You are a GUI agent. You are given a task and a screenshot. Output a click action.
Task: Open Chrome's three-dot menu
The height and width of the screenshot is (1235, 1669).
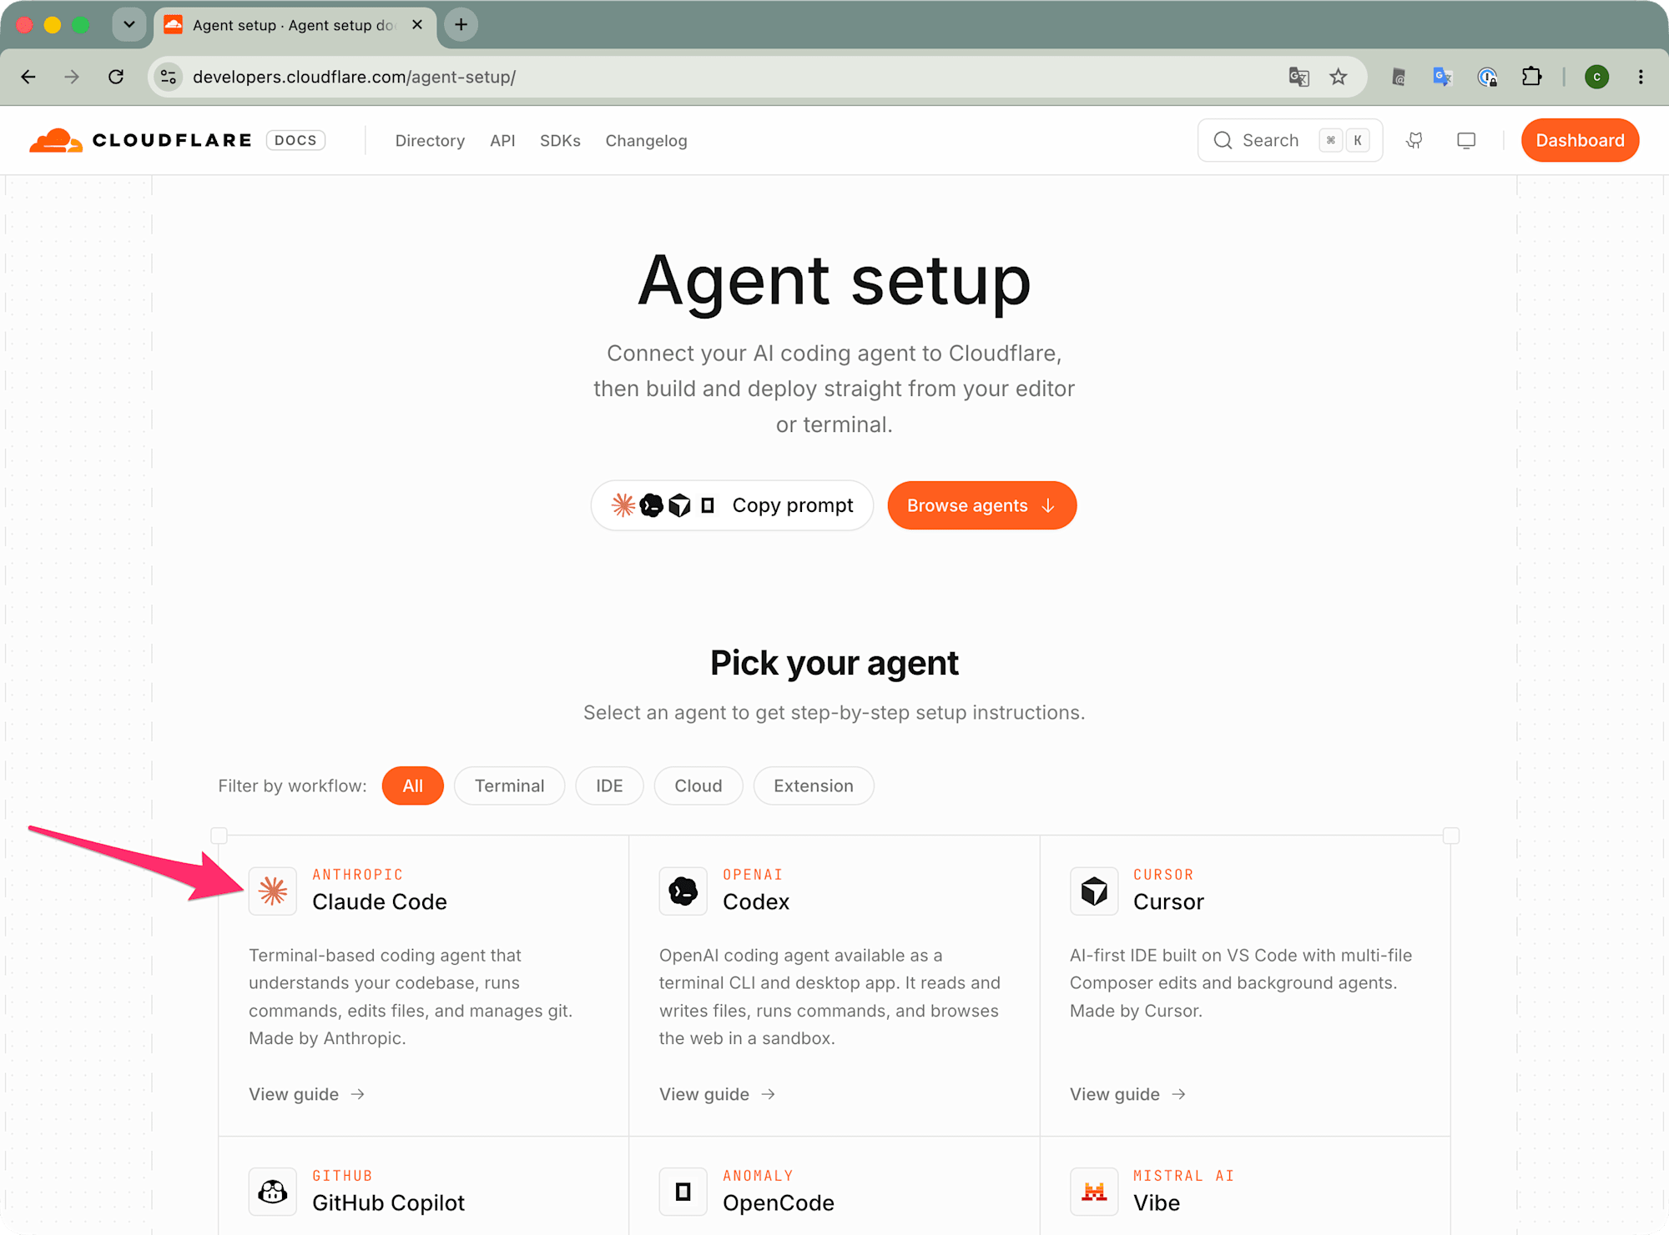point(1641,77)
